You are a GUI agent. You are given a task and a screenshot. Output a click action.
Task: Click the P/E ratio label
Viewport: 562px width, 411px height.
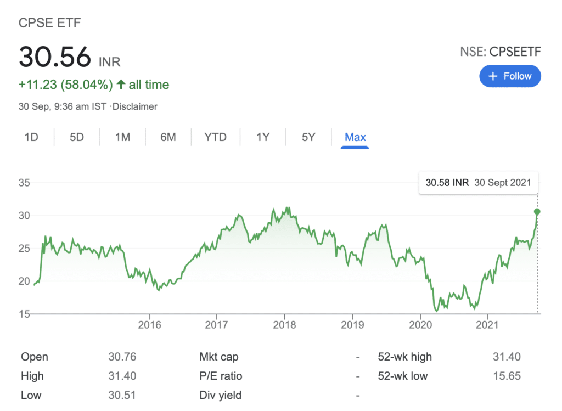point(221,376)
